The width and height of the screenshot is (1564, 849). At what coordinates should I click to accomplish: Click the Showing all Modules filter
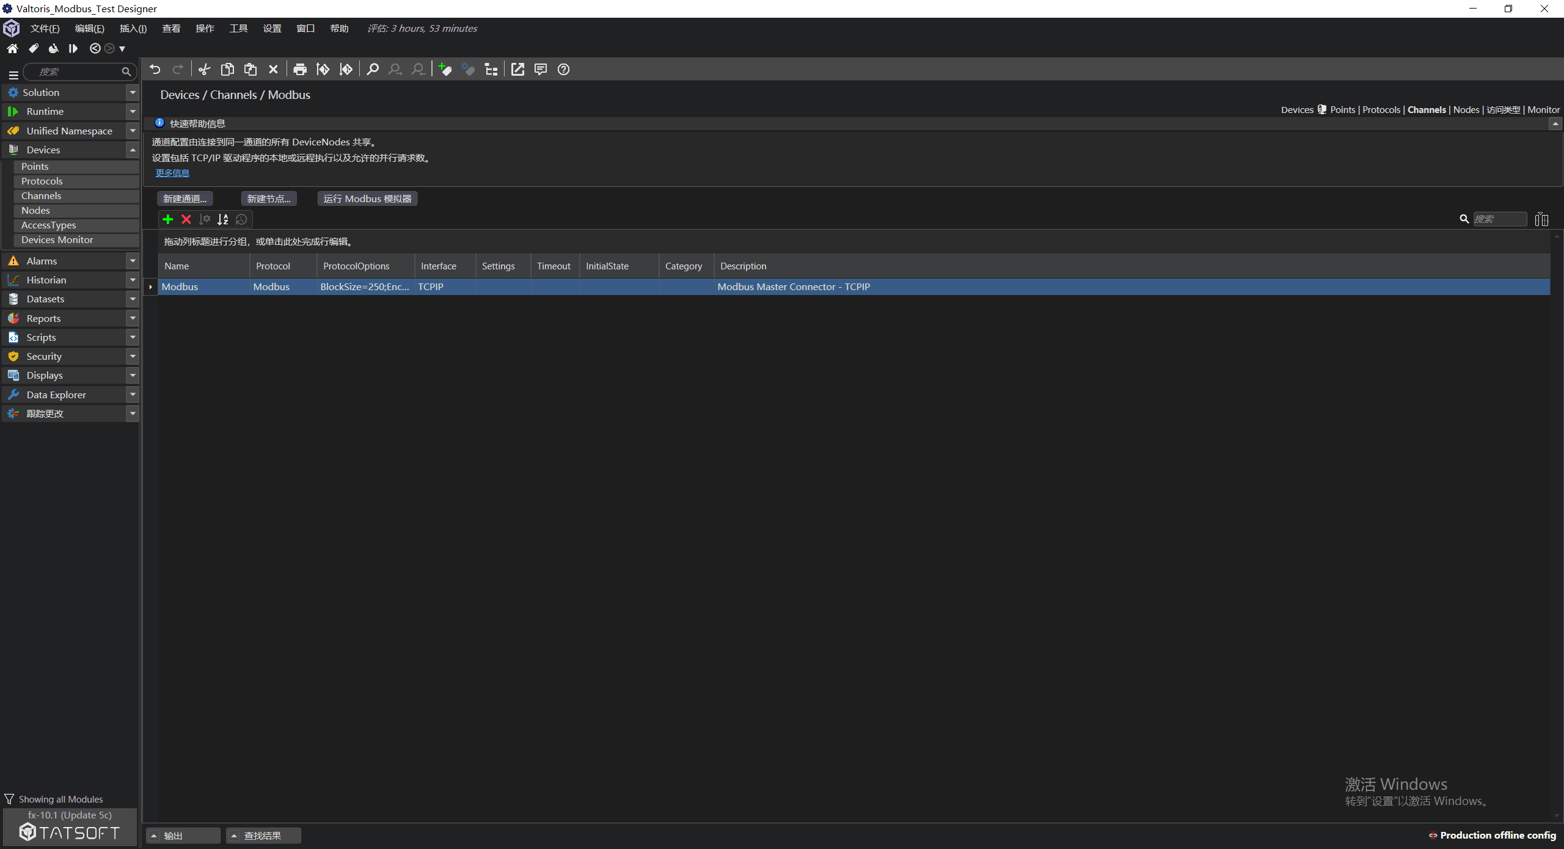(x=54, y=800)
